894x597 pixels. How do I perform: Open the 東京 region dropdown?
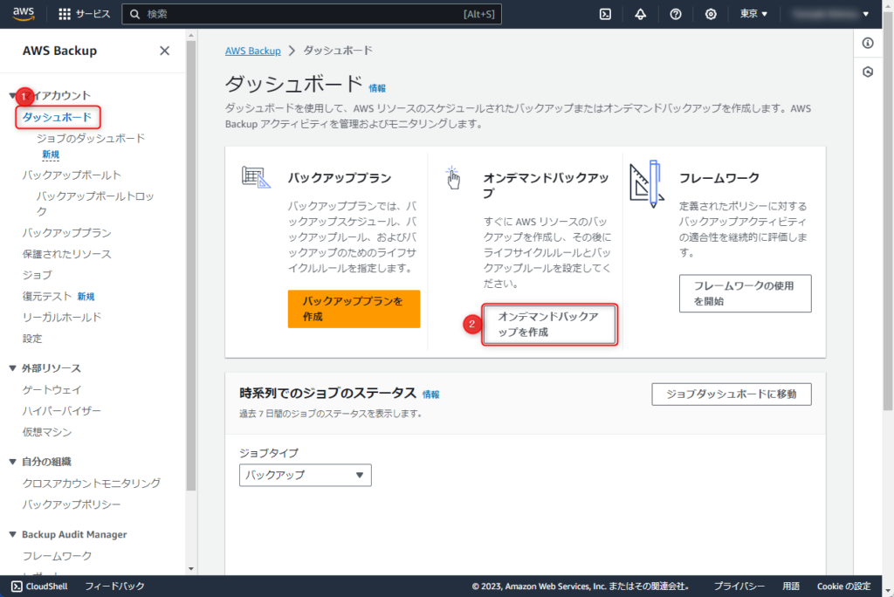coord(753,14)
